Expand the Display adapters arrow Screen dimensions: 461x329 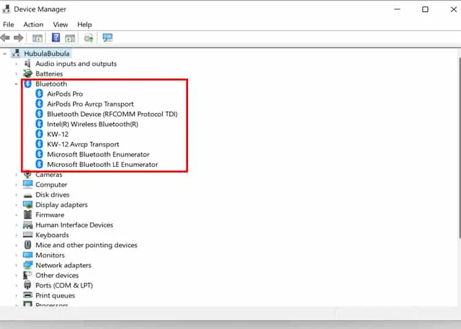(17, 205)
